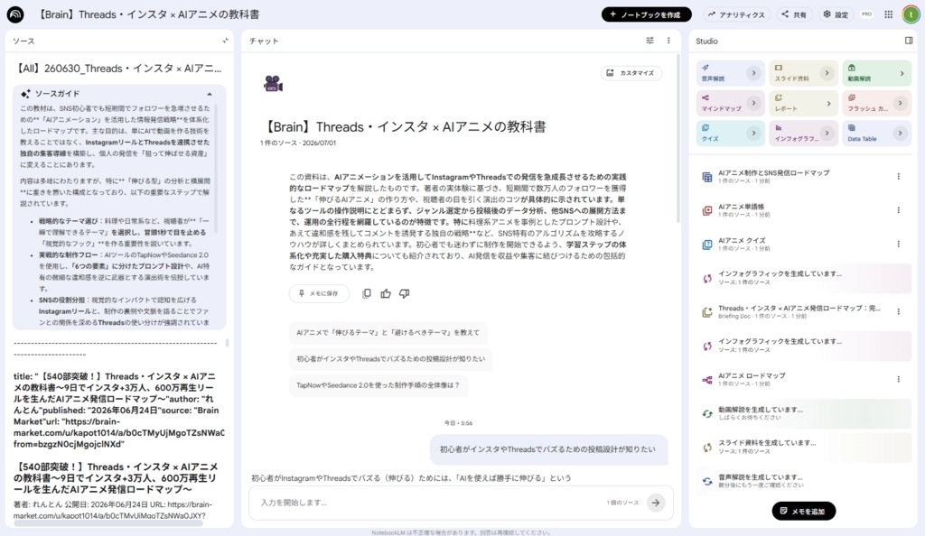Click the source panel horizontal scrollbar
The width and height of the screenshot is (925, 536).
[108, 523]
